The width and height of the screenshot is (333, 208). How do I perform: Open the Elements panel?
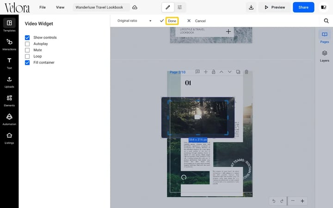[x=9, y=100]
